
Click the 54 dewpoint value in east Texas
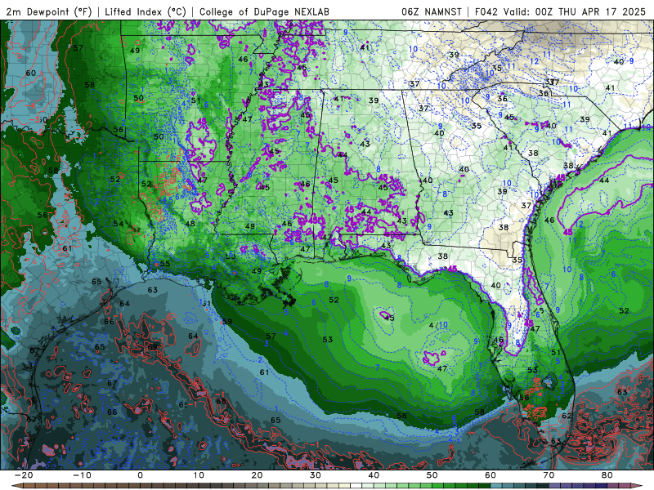click(118, 224)
